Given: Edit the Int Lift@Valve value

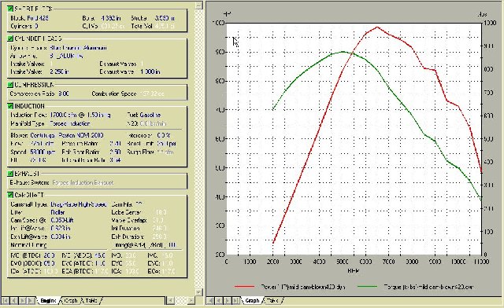Looking at the screenshot, I should [60, 229].
